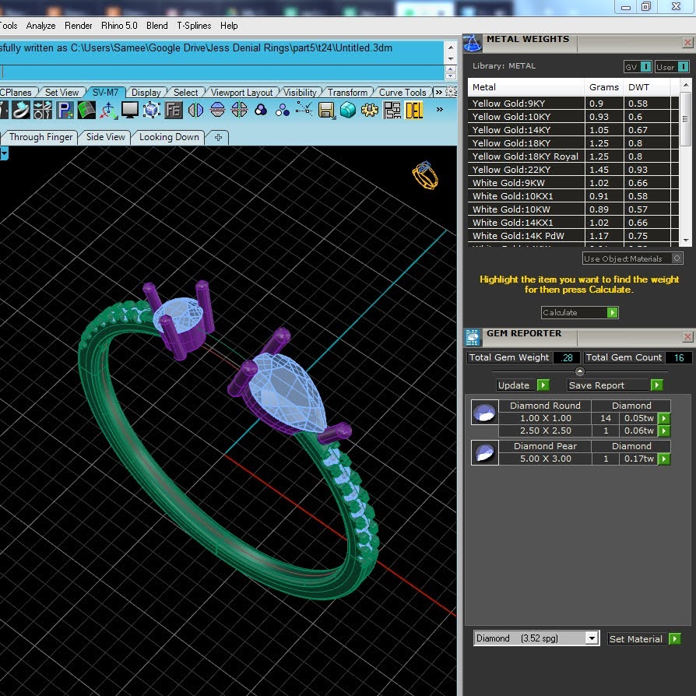Image resolution: width=696 pixels, height=696 pixels.
Task: Click the floppy disk Save icon
Action: (325, 110)
